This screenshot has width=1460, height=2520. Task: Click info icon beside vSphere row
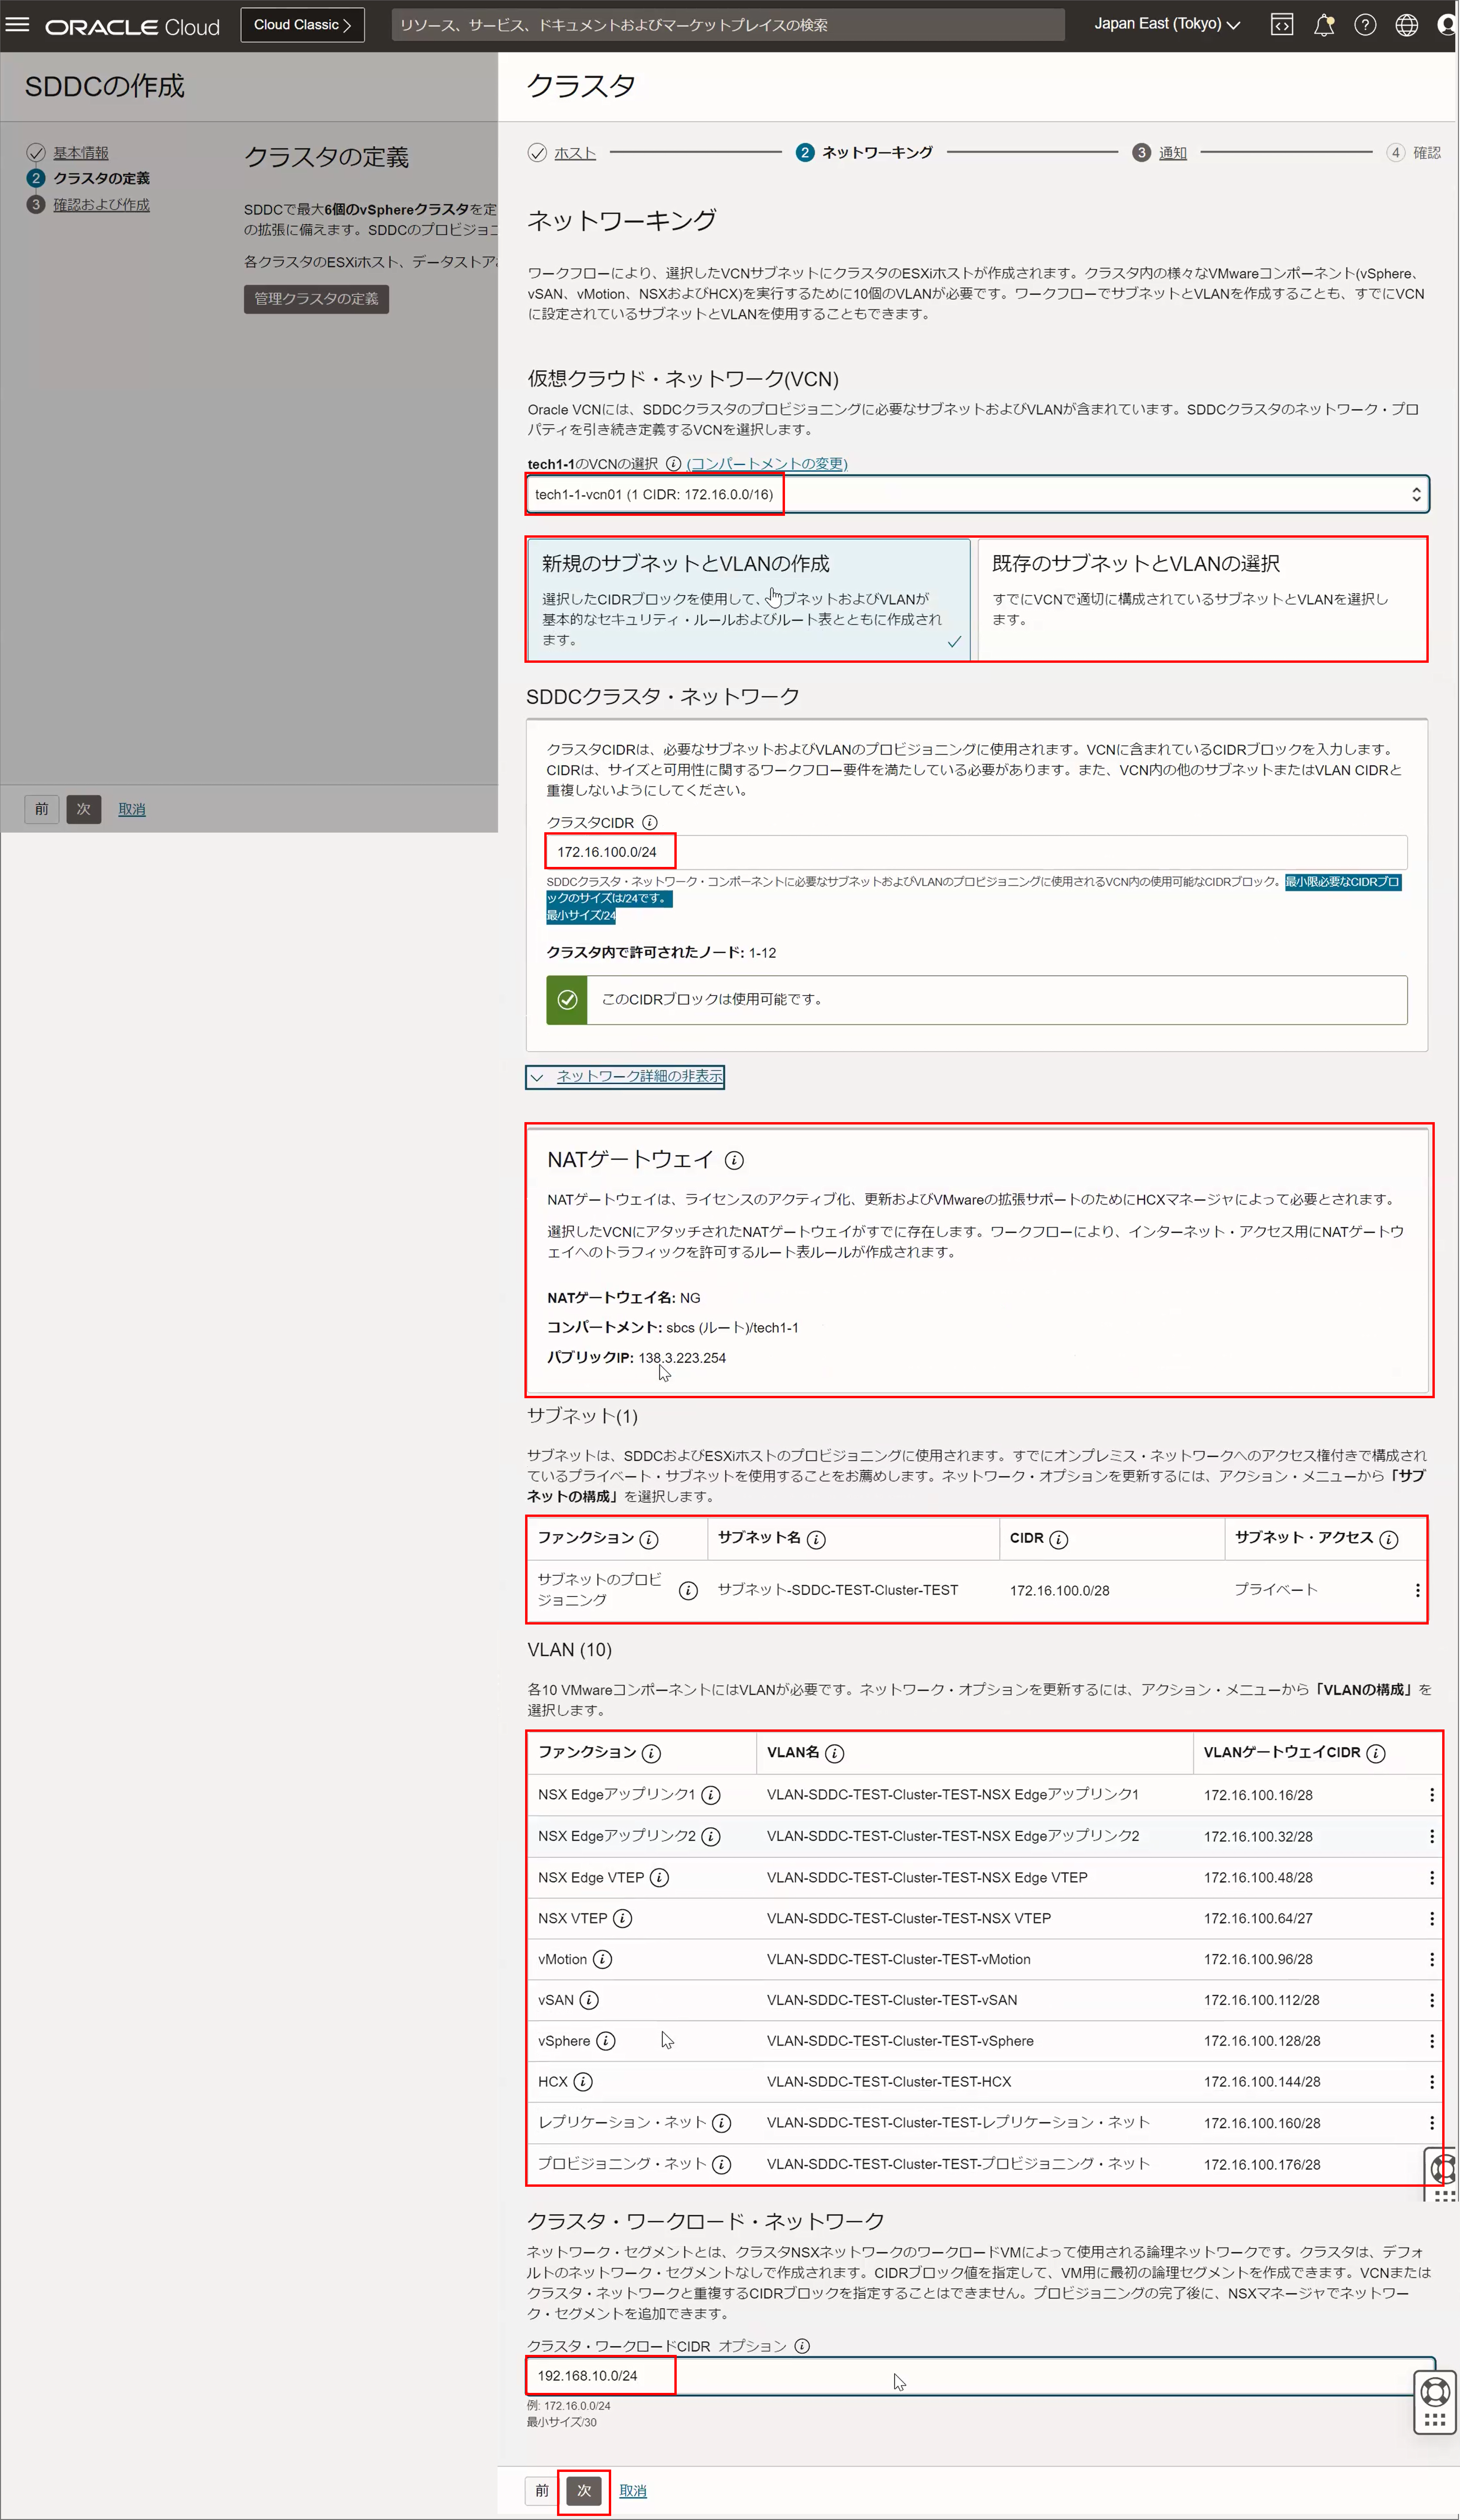click(606, 2041)
